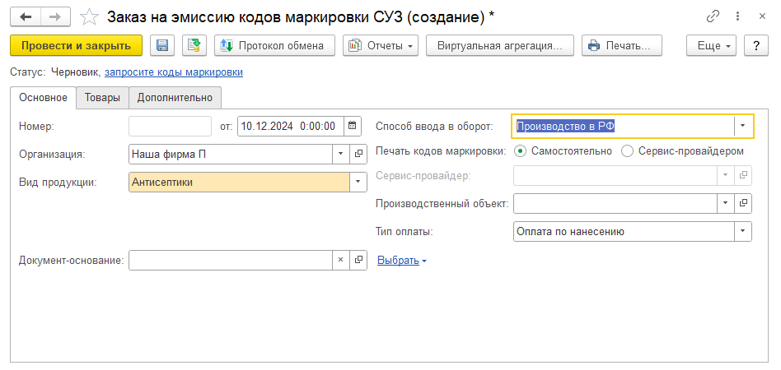Open the Дополнительно tab
781x370 pixels.
point(175,98)
